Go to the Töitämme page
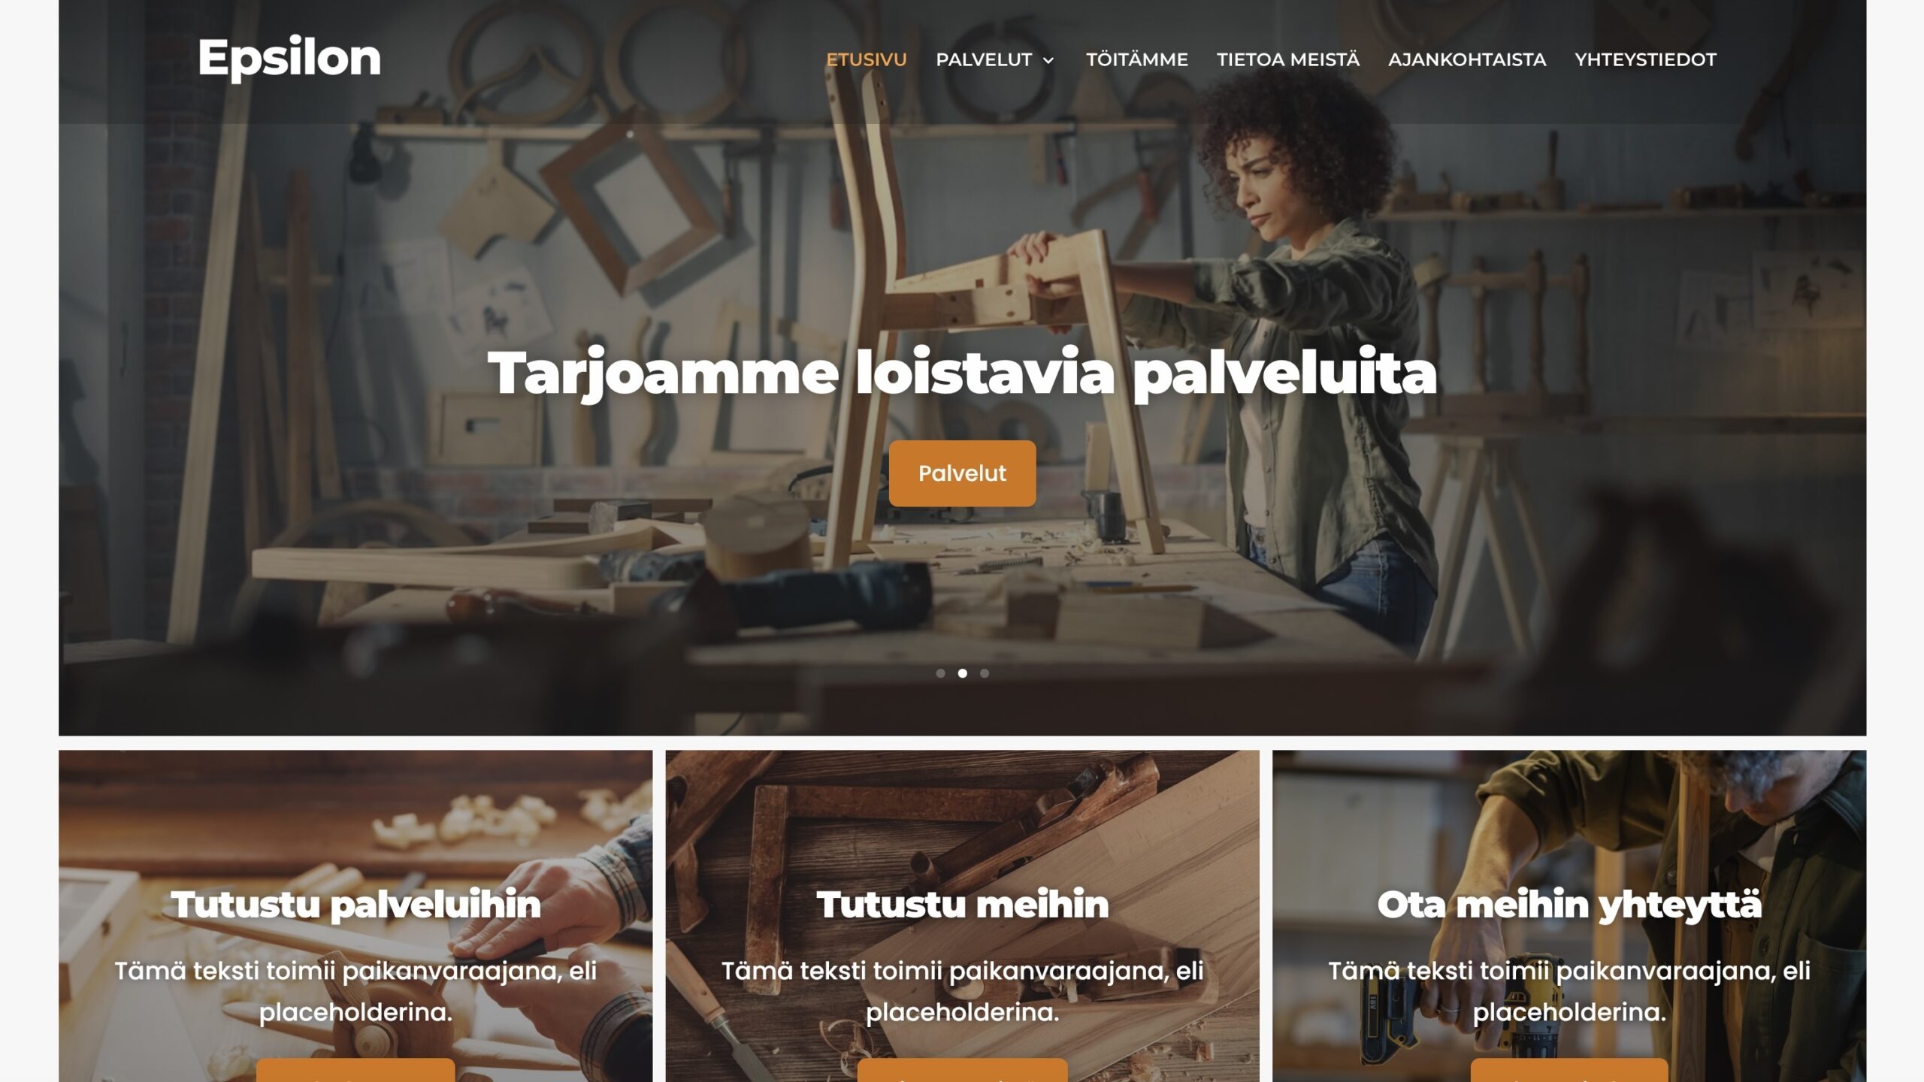The width and height of the screenshot is (1924, 1082). click(1136, 59)
